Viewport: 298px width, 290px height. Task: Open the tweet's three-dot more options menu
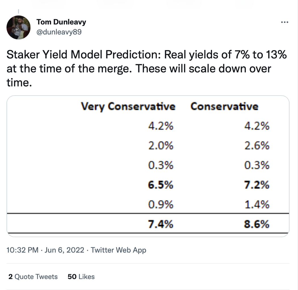pos(284,22)
